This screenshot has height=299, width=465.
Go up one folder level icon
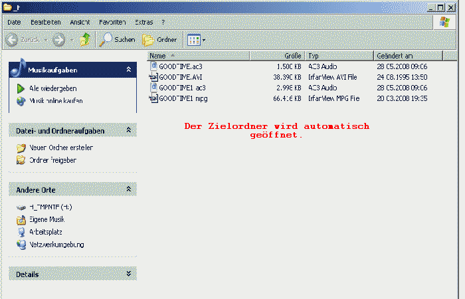[84, 40]
